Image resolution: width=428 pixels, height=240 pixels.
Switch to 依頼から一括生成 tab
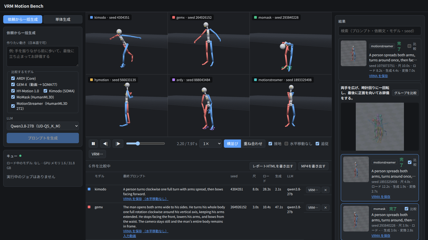[x=23, y=19]
